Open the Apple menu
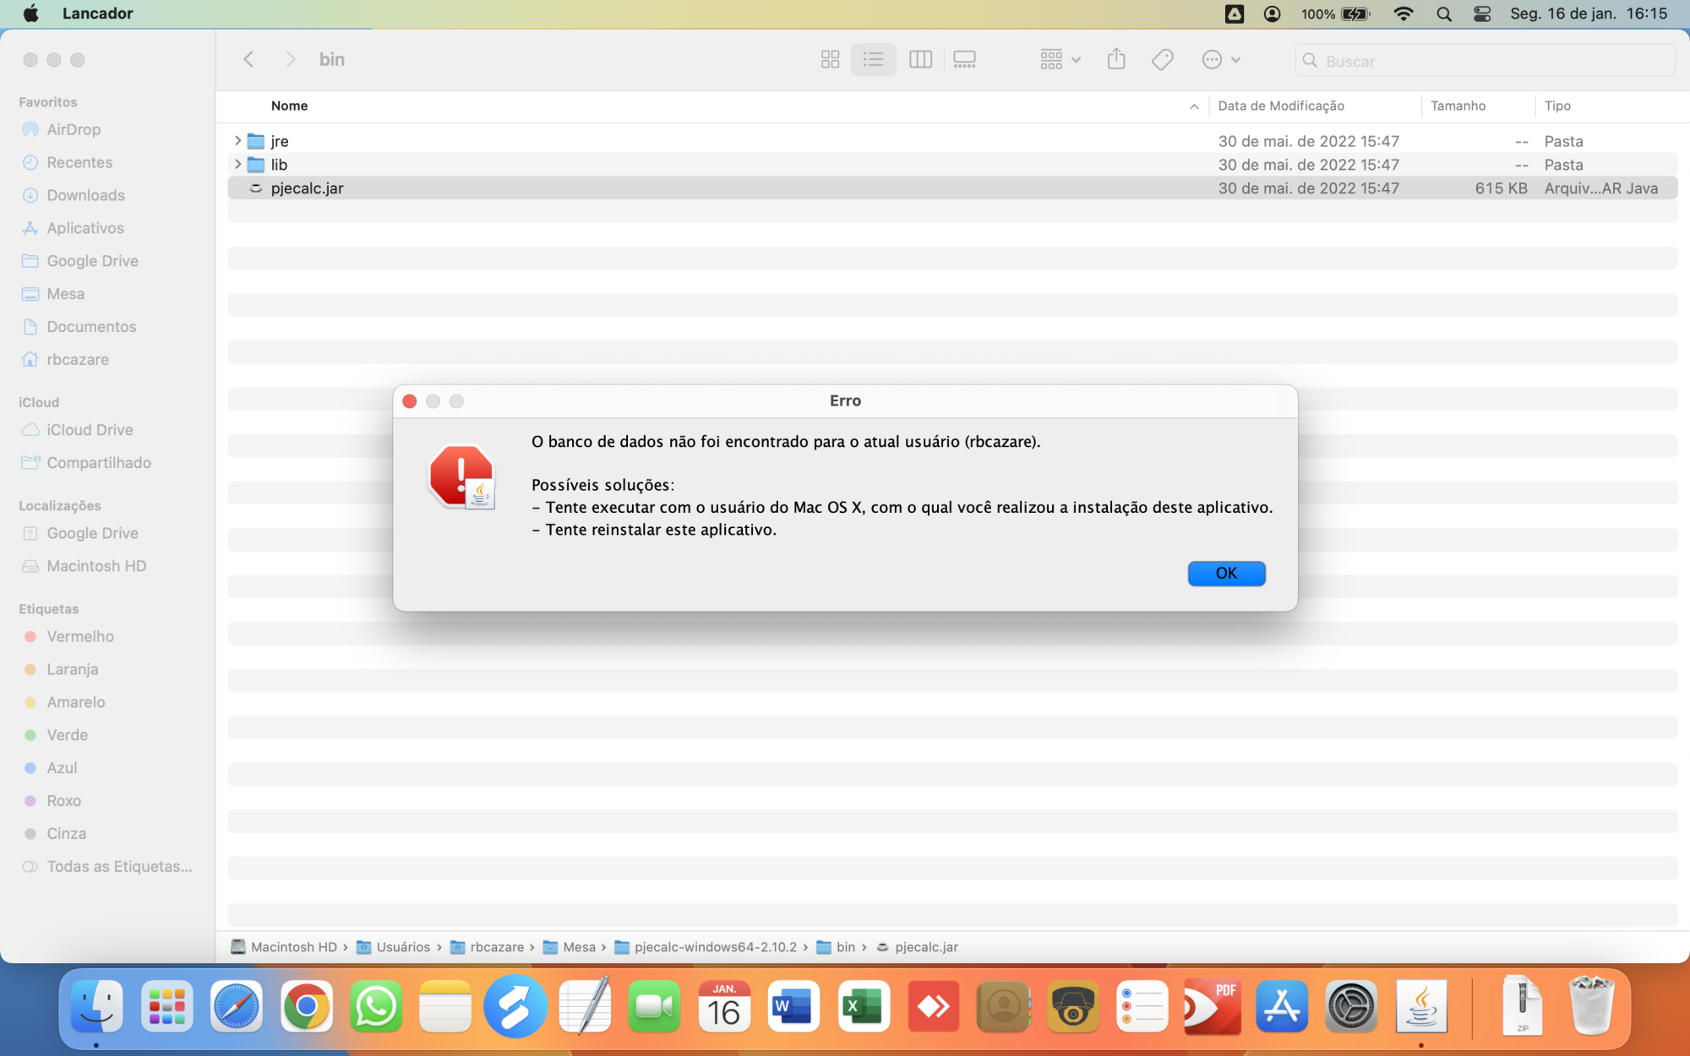Screen dimensions: 1690x1056 (31, 14)
